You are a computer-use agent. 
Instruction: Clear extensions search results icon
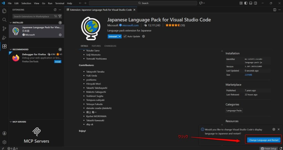click(x=56, y=16)
